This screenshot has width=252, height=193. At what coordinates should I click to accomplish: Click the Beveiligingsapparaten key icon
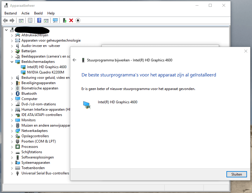point(18,83)
